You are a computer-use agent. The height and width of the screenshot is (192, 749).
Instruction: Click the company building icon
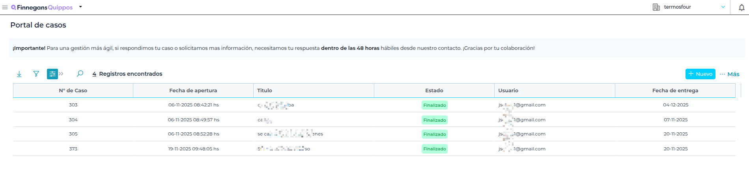[x=656, y=7]
